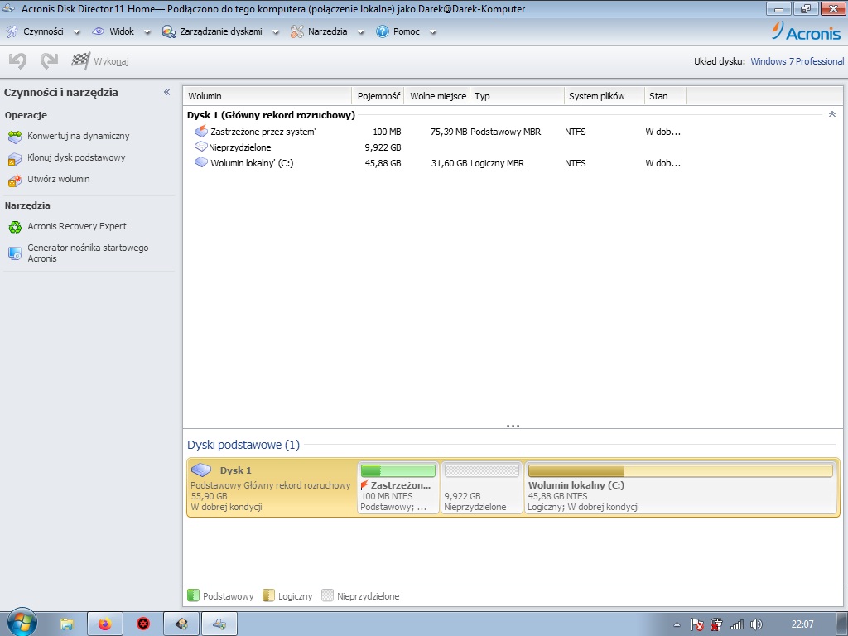This screenshot has height=636, width=848.
Task: Open Generator nośnika startowego Acronis
Action: pyautogui.click(x=88, y=253)
